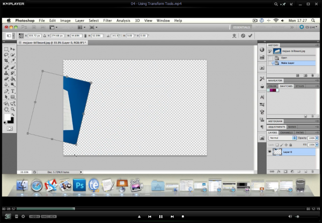Image resolution: width=322 pixels, height=223 pixels.
Task: Open the layer Opacity dropdown arrow
Action: (x=318, y=137)
